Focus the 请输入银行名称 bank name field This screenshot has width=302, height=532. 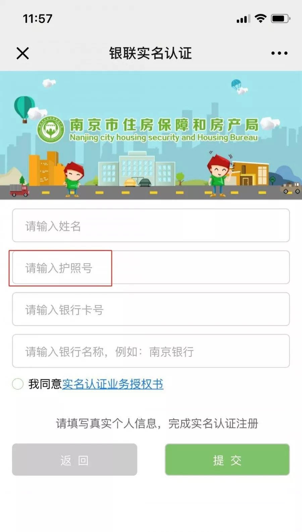[x=151, y=351]
